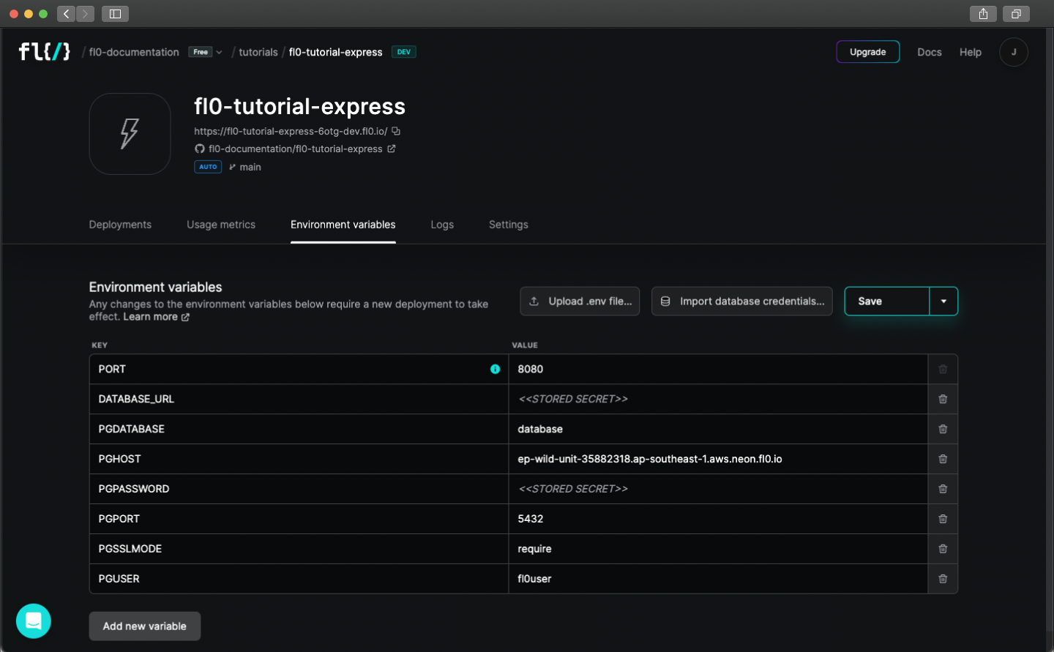Click Add new variable button
The height and width of the screenshot is (652, 1054).
point(145,626)
